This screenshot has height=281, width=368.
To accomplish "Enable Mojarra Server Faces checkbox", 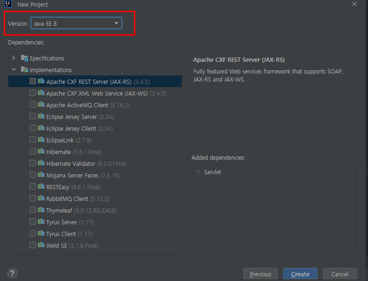I will coord(33,175).
